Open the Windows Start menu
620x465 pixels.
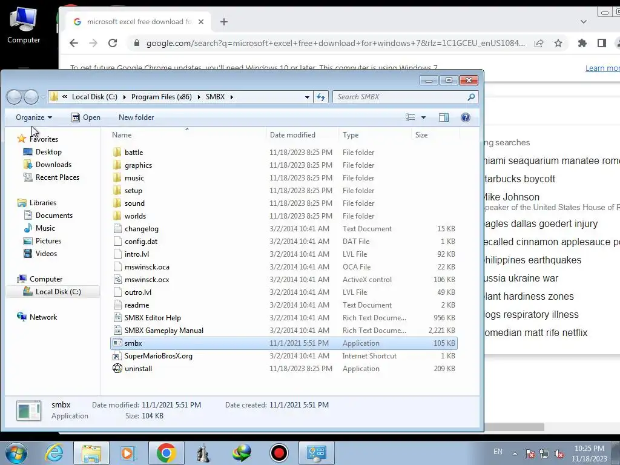click(16, 453)
